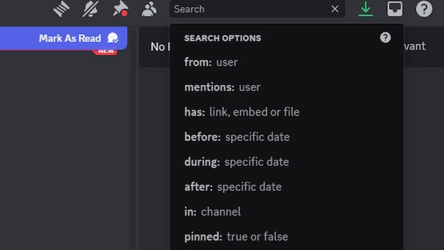Screen dimensions: 444x250
Task: Toggle notification settings bell icon
Action: [90, 9]
